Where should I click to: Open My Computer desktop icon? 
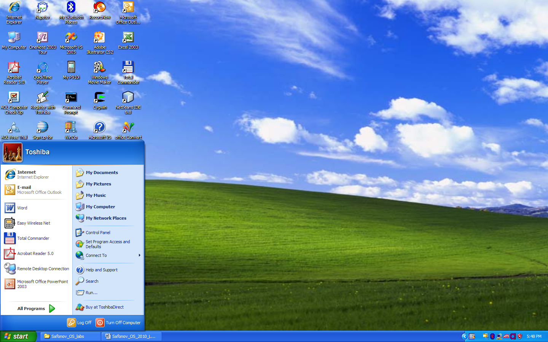pyautogui.click(x=14, y=40)
